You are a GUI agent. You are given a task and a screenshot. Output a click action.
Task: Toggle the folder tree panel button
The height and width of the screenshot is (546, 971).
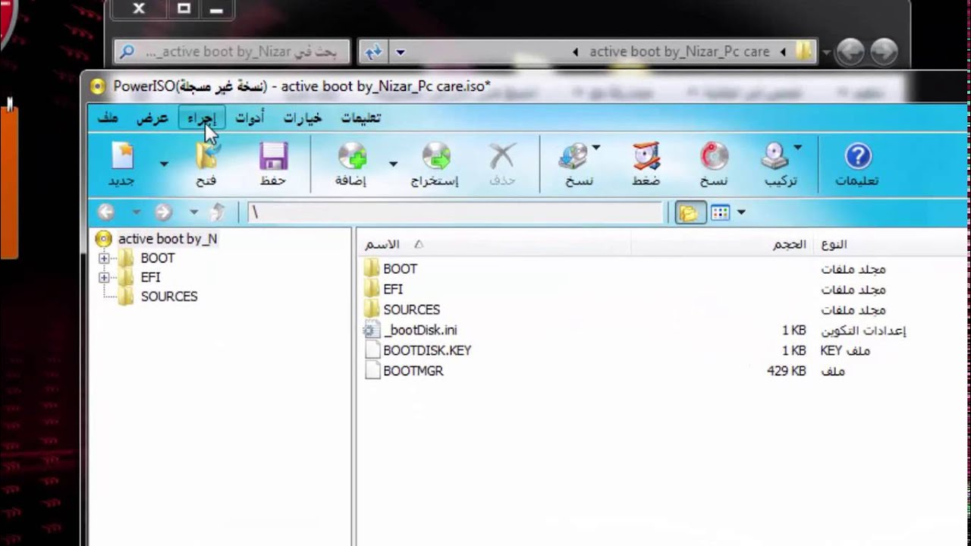(x=689, y=212)
